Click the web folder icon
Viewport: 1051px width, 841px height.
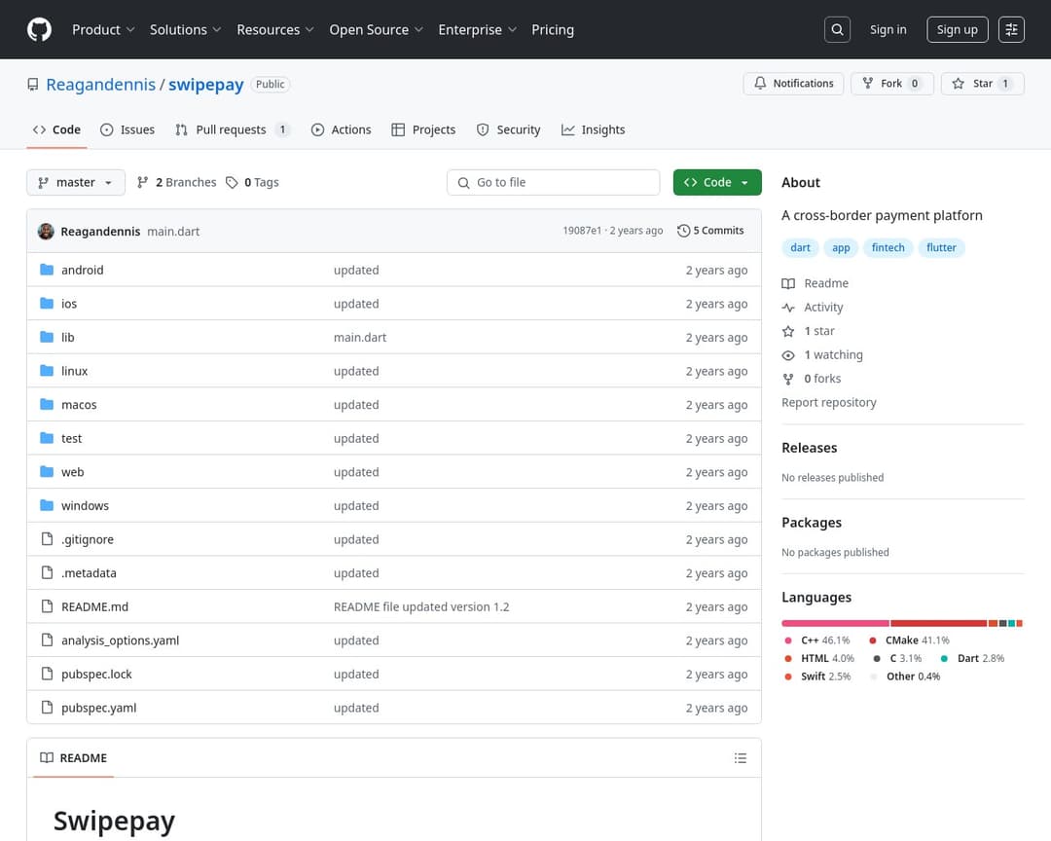pyautogui.click(x=47, y=471)
